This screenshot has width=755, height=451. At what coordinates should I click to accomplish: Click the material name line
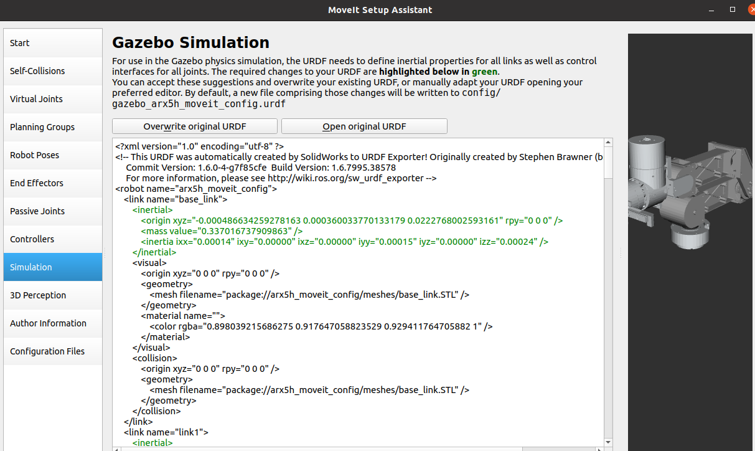(x=183, y=316)
